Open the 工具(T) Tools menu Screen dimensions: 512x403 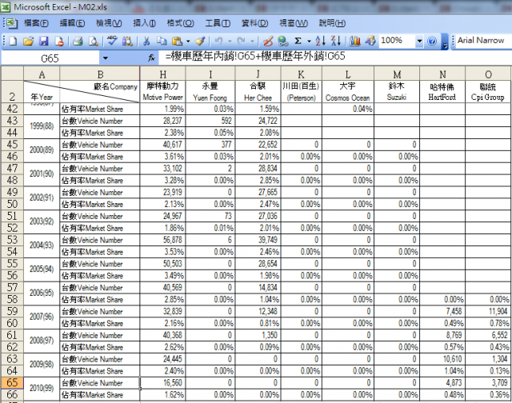pos(218,23)
